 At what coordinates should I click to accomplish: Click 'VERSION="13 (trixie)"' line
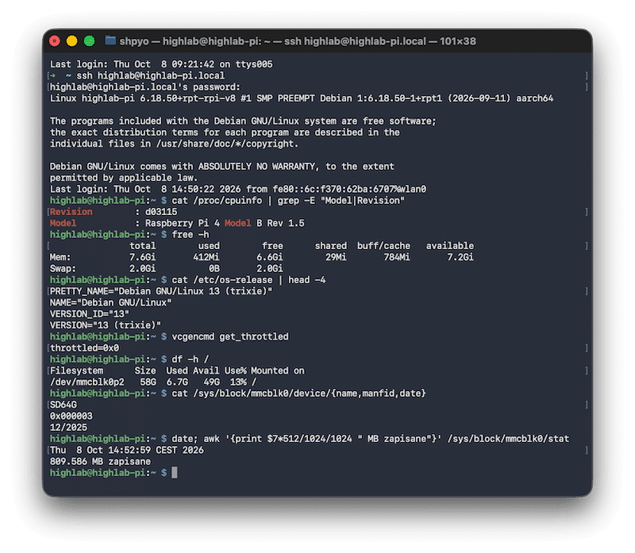(x=106, y=325)
